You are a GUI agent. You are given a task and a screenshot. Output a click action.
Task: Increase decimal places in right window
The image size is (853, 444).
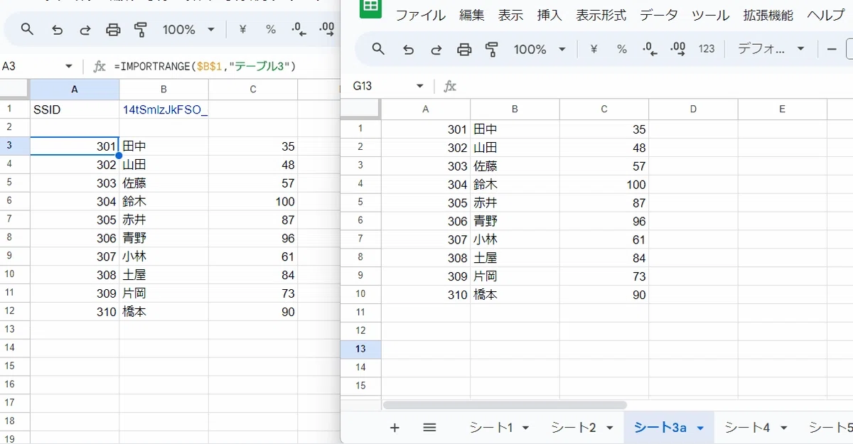click(678, 49)
